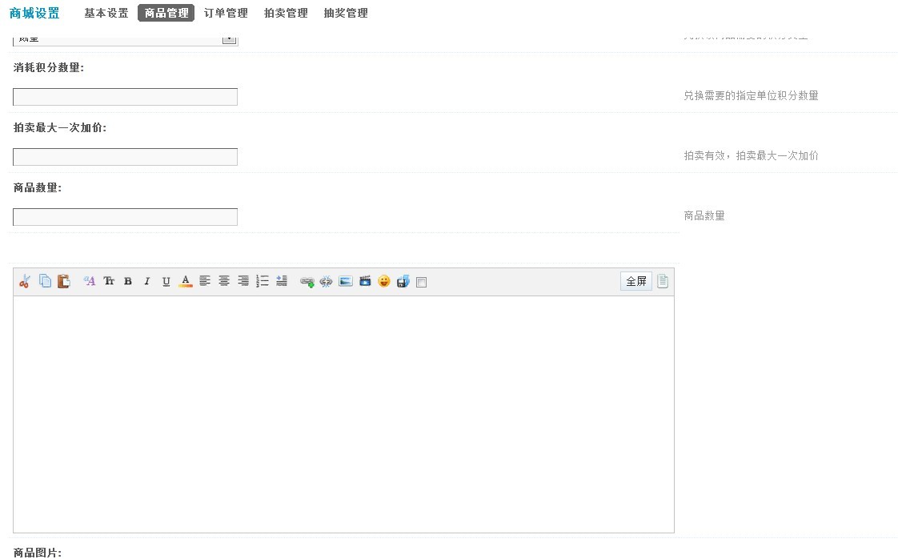Open the font family icon

tap(90, 281)
